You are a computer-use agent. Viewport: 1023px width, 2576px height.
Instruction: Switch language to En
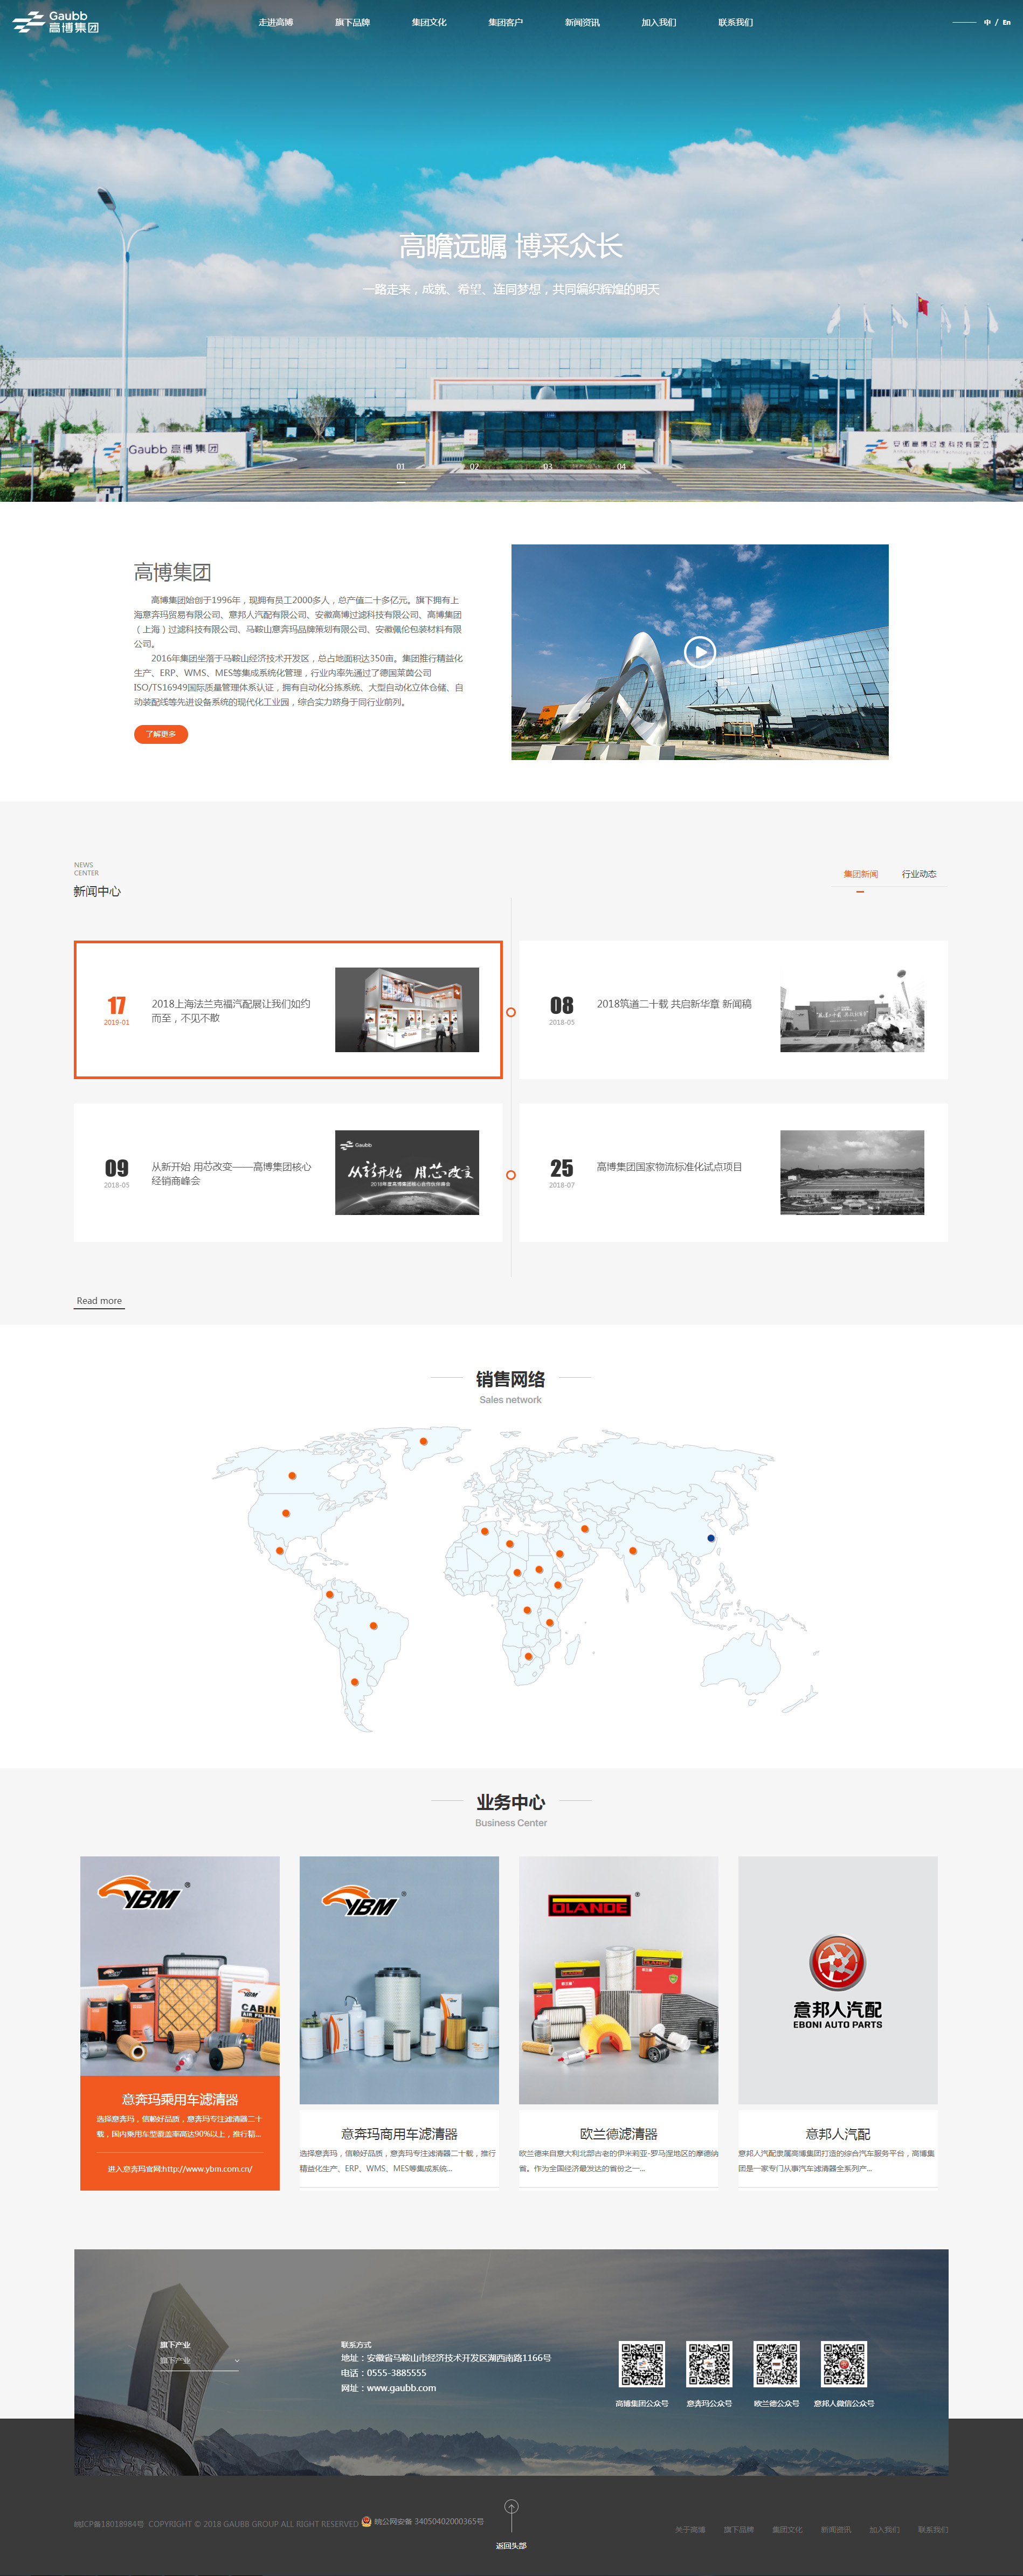[1006, 22]
